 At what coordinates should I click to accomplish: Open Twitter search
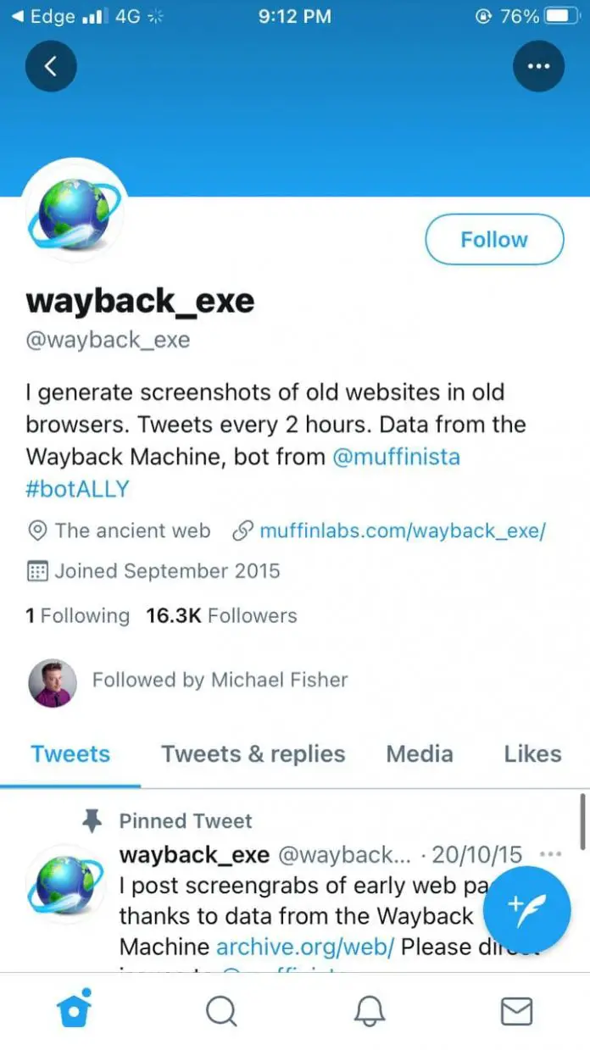221,1010
